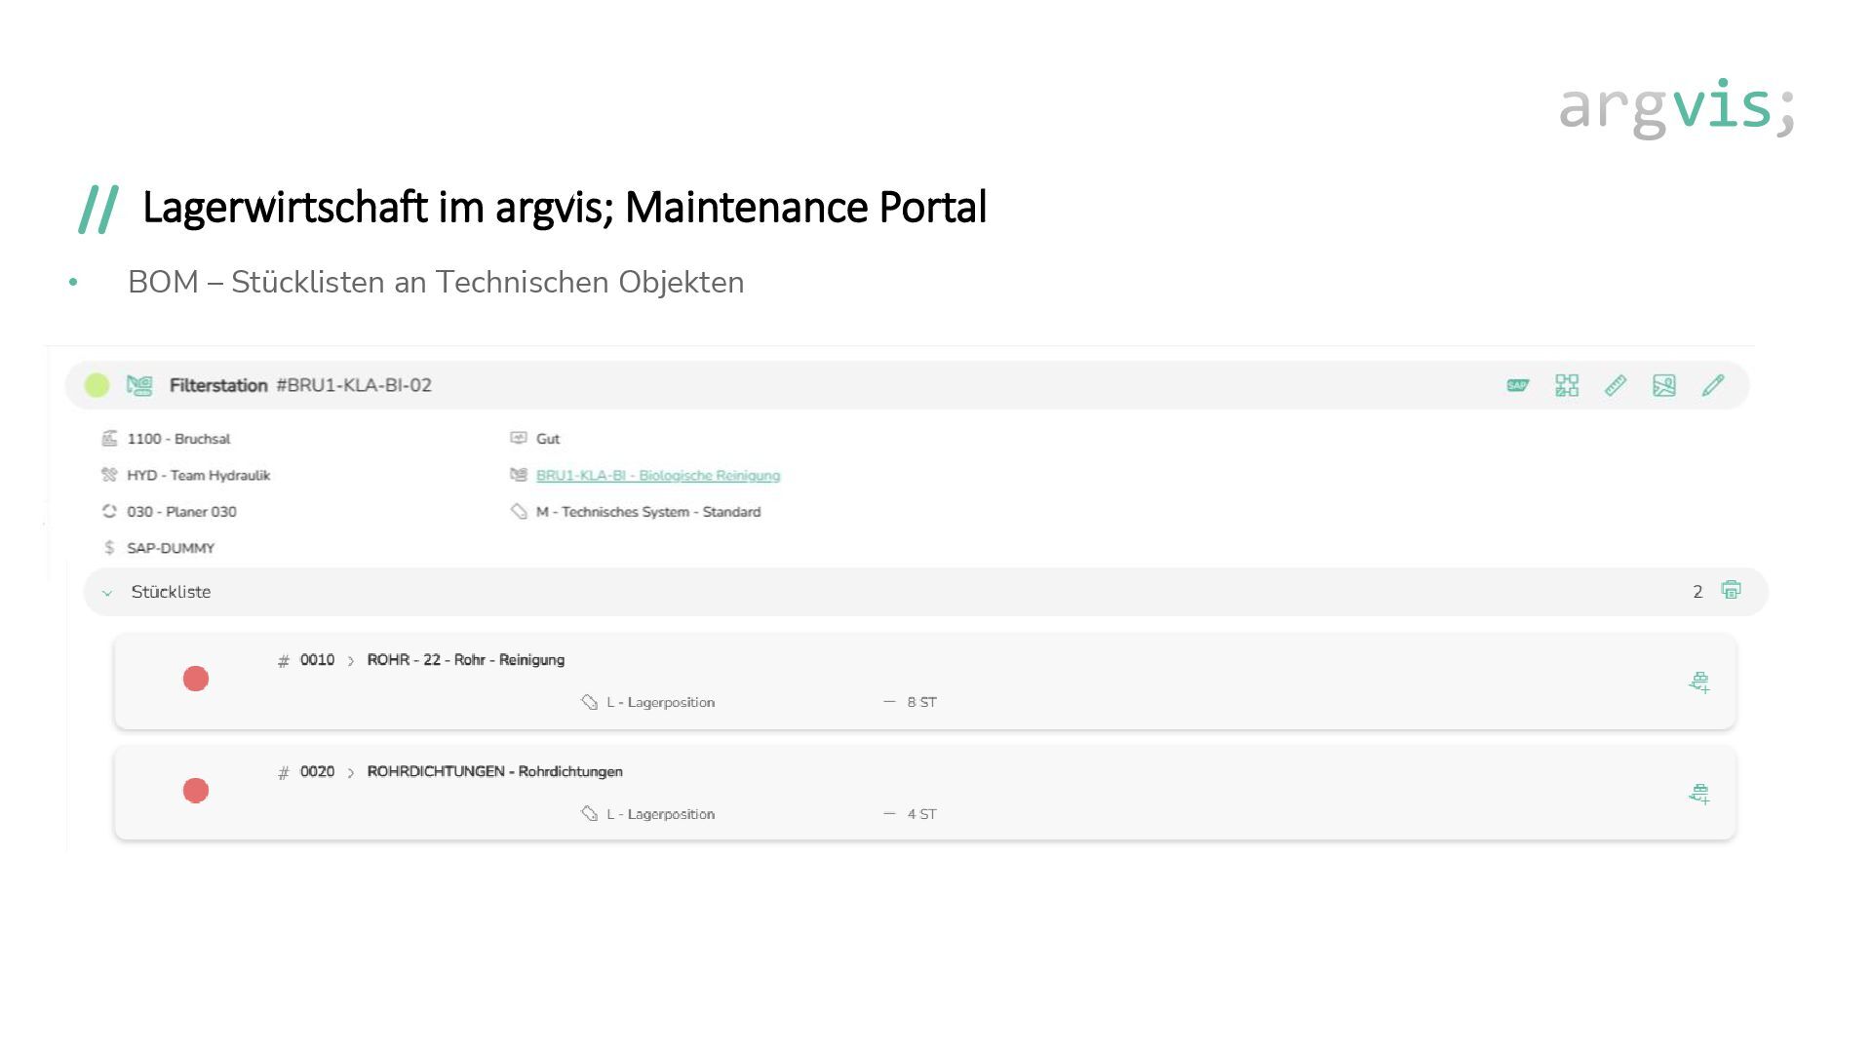Open link BRU1-KLA-BI - Biologische Reinigung
This screenshot has width=1872, height=1053.
pyautogui.click(x=658, y=476)
